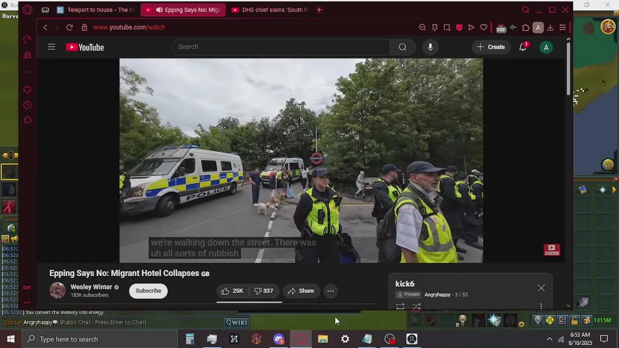This screenshot has width=619, height=348.
Task: Switch to DHS chief slams tab
Action: click(270, 10)
